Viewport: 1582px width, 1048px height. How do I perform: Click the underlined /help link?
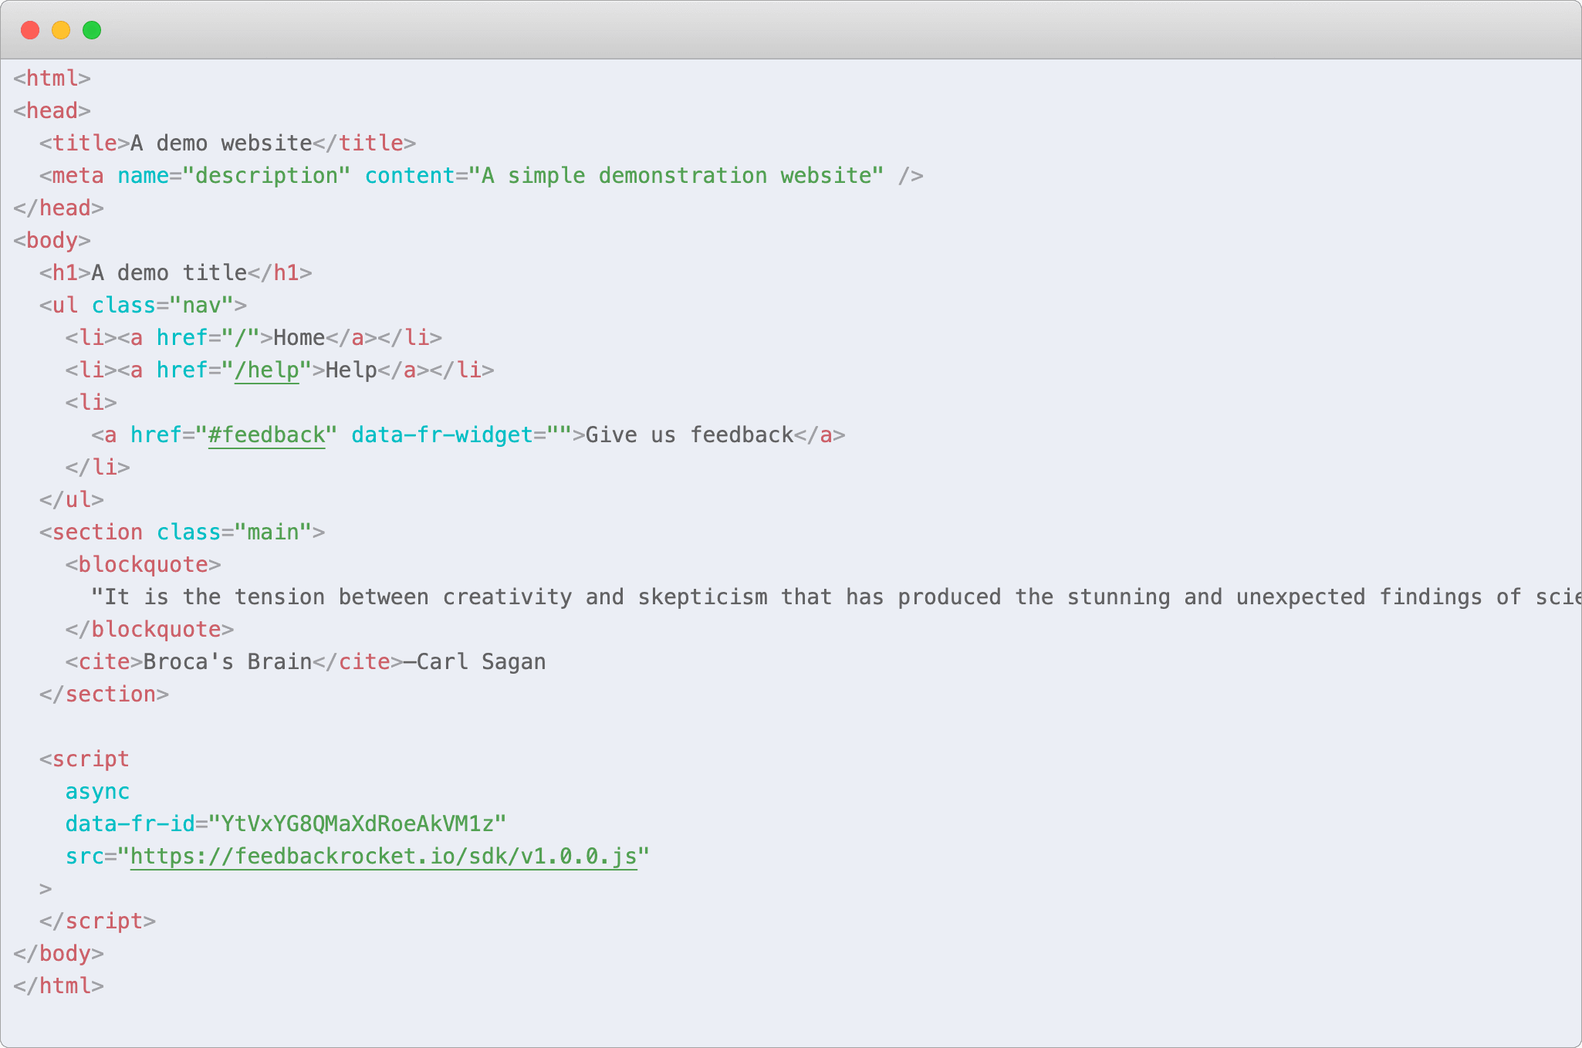[x=266, y=370]
